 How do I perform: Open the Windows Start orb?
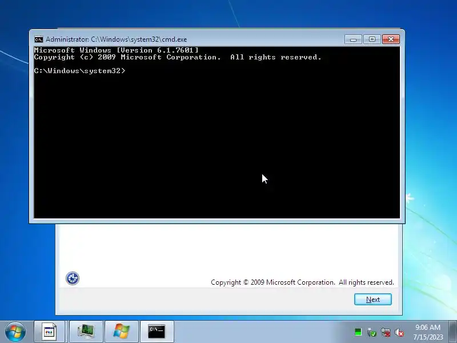coord(15,332)
